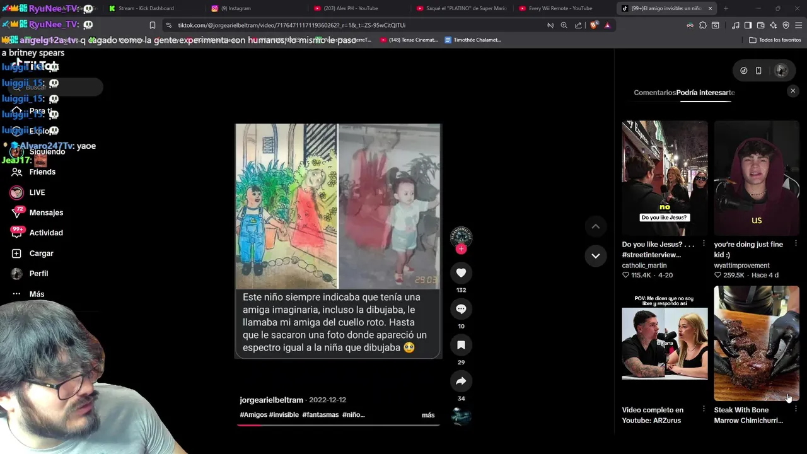807x454 pixels.
Task: Visit wyattimprovement's profile link
Action: [741, 265]
